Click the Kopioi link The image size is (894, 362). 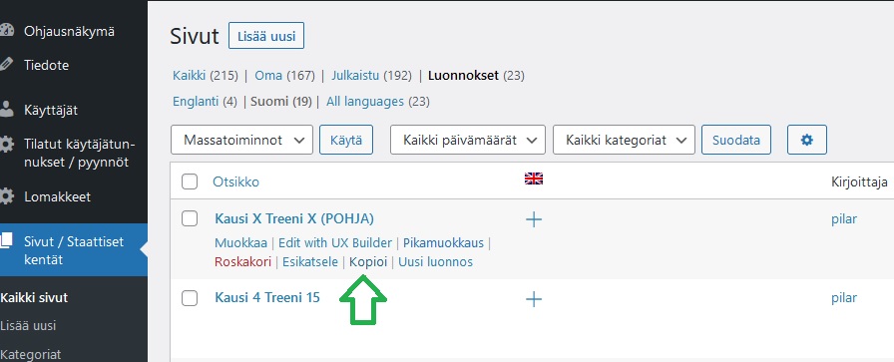tap(368, 262)
